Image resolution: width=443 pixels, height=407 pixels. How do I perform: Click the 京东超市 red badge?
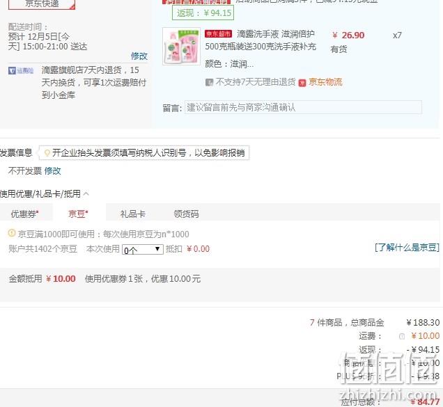click(219, 34)
